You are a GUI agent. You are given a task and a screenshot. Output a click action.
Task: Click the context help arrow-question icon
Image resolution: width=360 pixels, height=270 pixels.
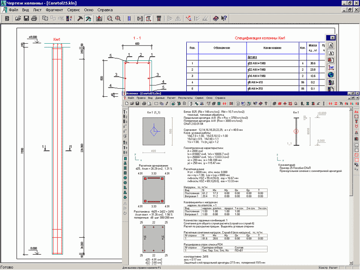point(224,18)
